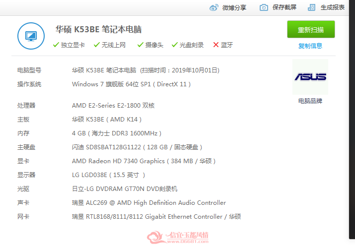Click the 主板 row label

[23, 120]
